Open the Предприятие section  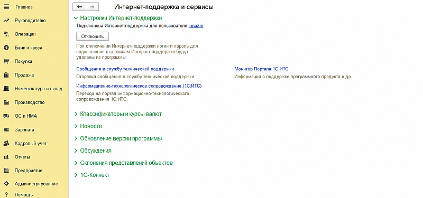tap(29, 171)
